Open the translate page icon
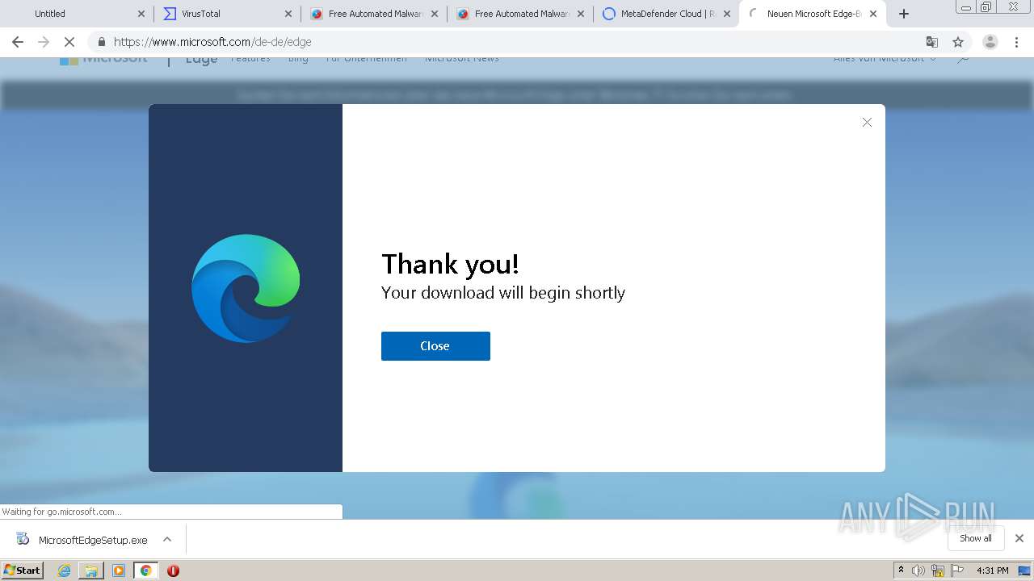Screen dimensions: 1034x581 pos(932,42)
